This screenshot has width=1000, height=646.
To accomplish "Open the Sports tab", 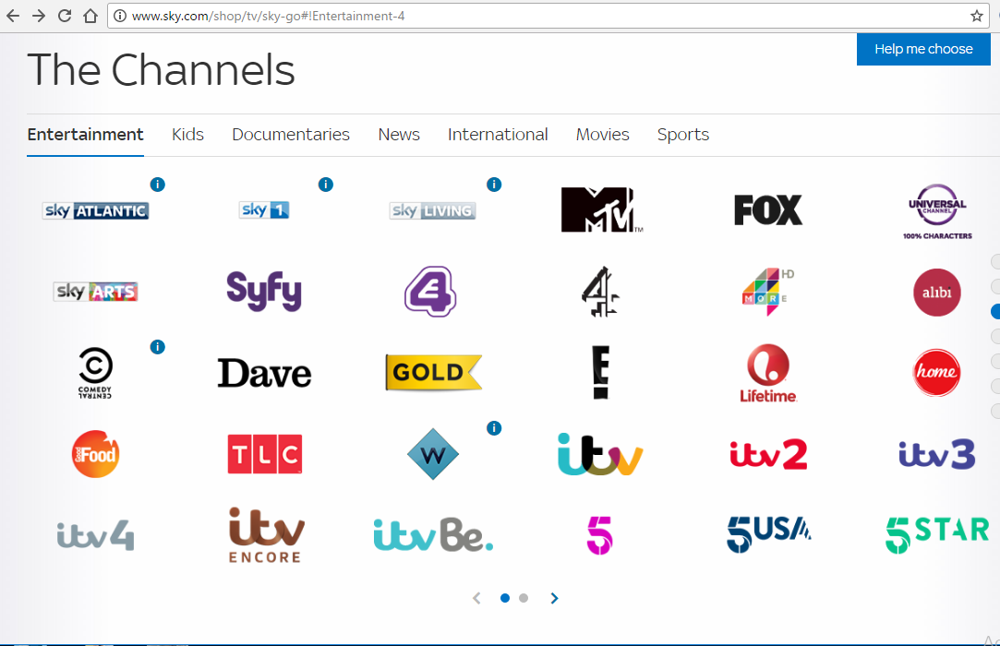I will 683,135.
